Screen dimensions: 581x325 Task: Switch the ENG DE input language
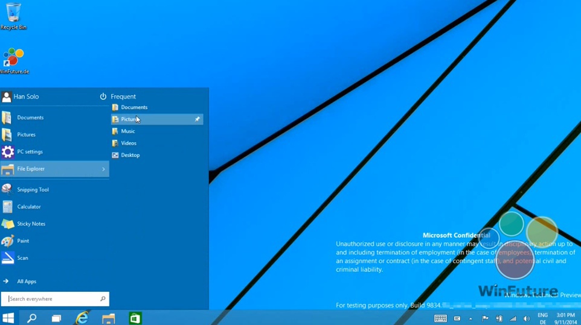click(x=543, y=318)
